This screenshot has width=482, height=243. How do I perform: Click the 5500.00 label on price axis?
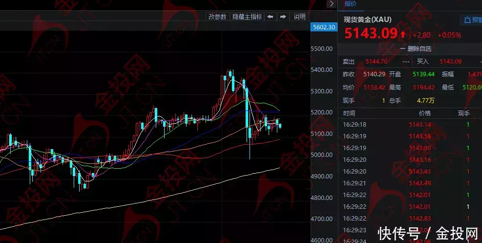coord(322,49)
